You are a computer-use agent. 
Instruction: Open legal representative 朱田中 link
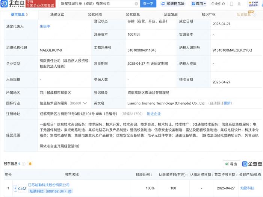tap(45, 26)
